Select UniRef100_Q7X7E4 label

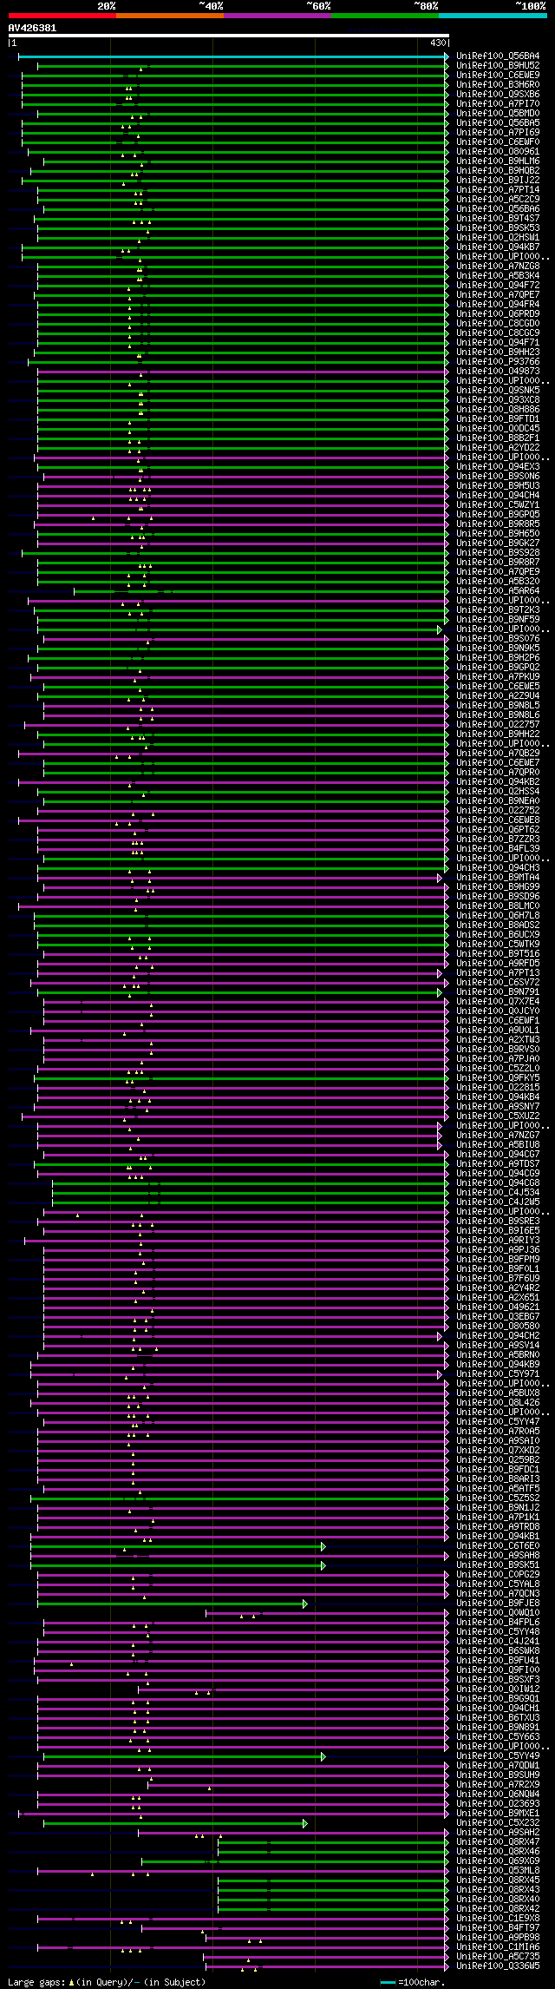(x=498, y=1002)
